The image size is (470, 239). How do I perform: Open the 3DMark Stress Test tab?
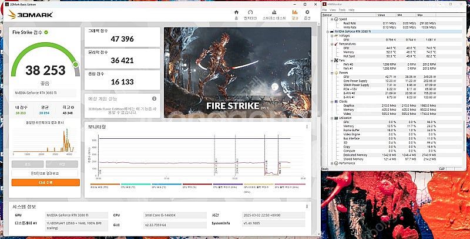[274, 15]
